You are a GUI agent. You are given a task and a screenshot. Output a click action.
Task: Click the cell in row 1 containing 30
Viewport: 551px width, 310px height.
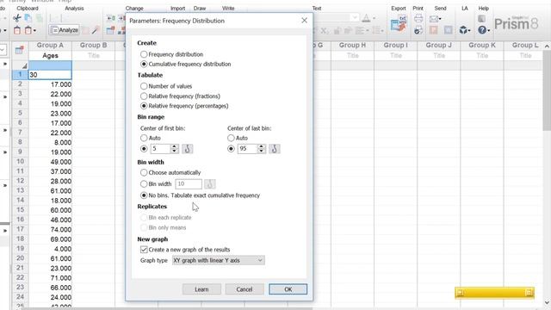(x=50, y=75)
